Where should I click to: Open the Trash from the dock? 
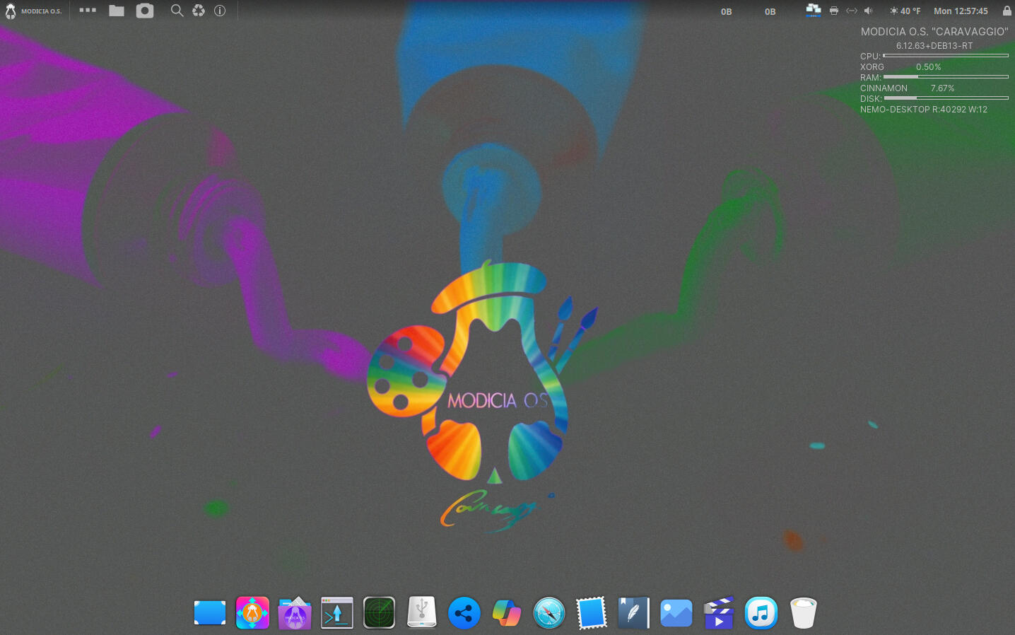point(804,612)
